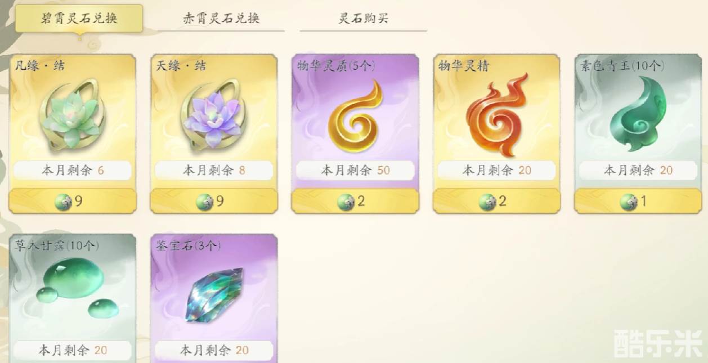Open the 赤霄灵石兑换 tab
Image resolution: width=708 pixels, height=363 pixels.
tap(221, 18)
